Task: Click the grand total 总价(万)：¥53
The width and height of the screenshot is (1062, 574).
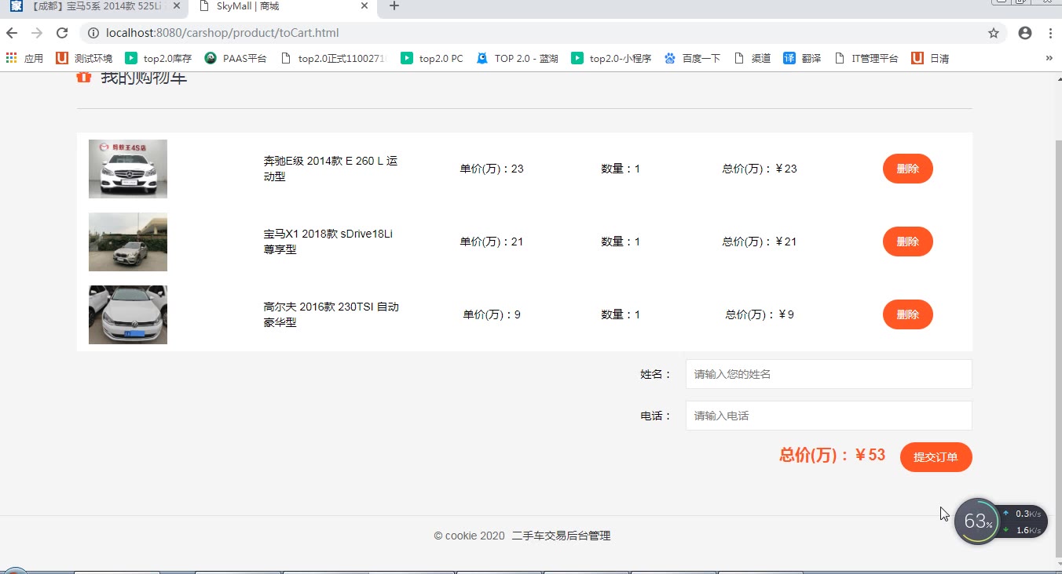Action: tap(832, 456)
